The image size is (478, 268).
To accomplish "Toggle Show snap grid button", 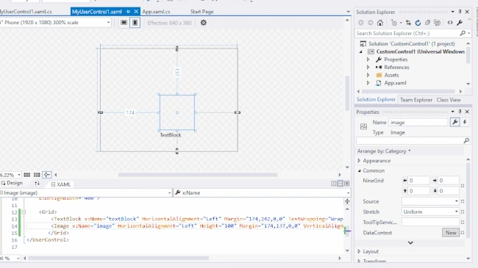I will [x=26, y=175].
